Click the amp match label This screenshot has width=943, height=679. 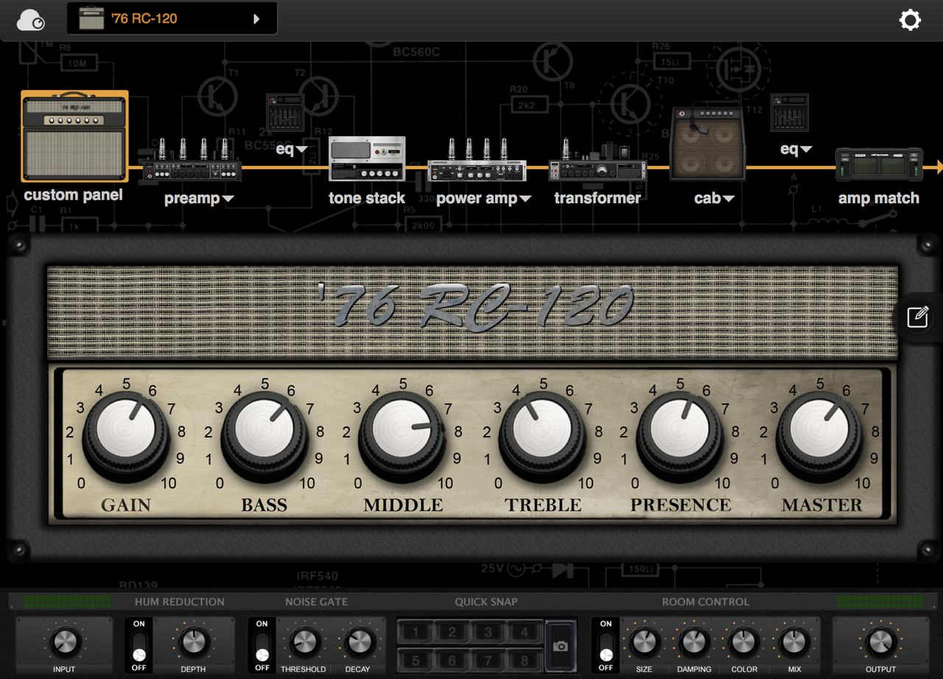[x=879, y=198]
